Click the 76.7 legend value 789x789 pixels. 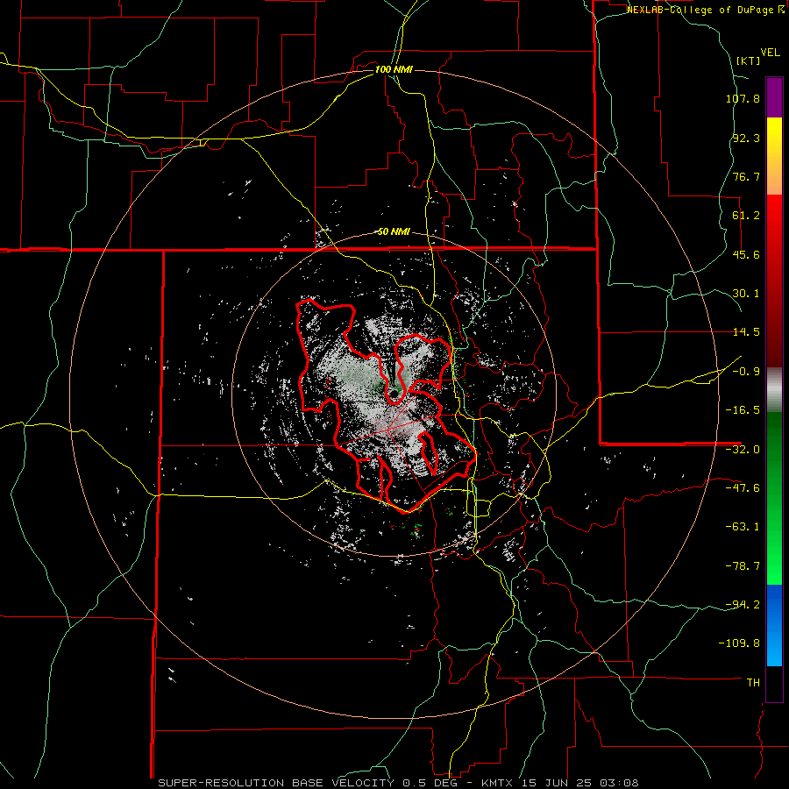[746, 176]
